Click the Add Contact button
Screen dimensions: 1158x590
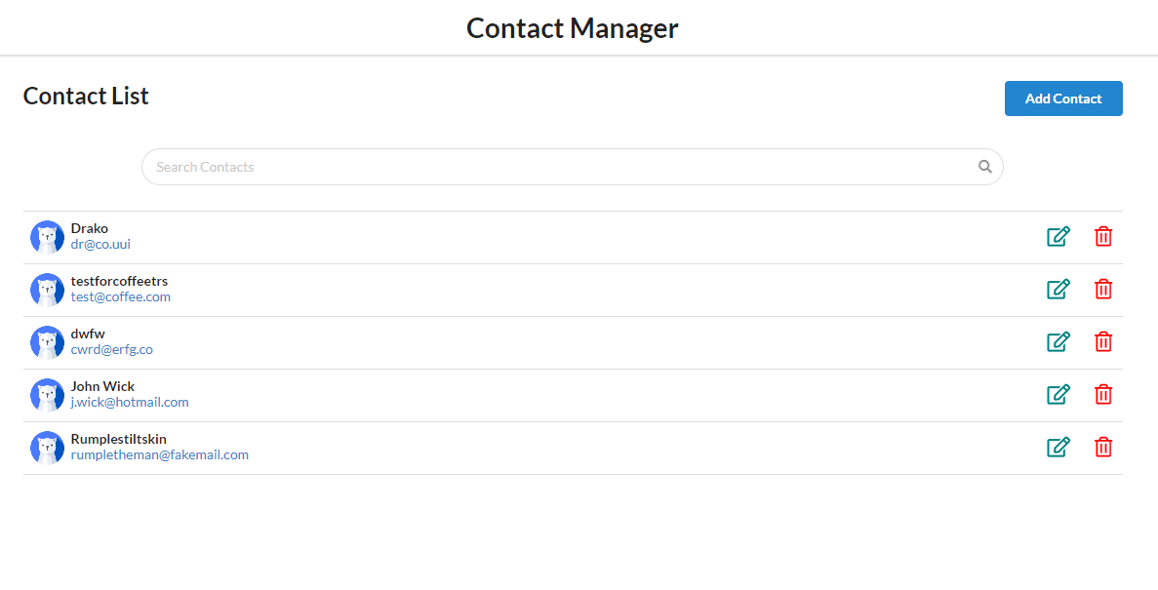point(1063,98)
